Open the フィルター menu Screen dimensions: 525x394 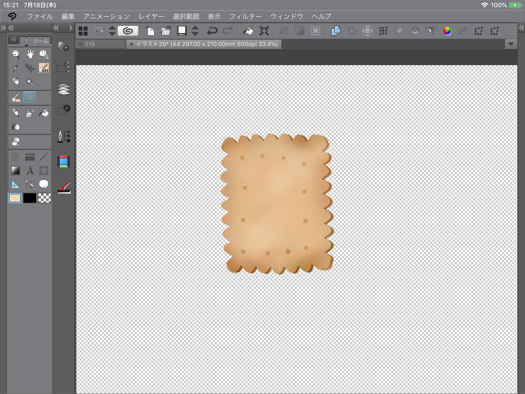point(246,16)
